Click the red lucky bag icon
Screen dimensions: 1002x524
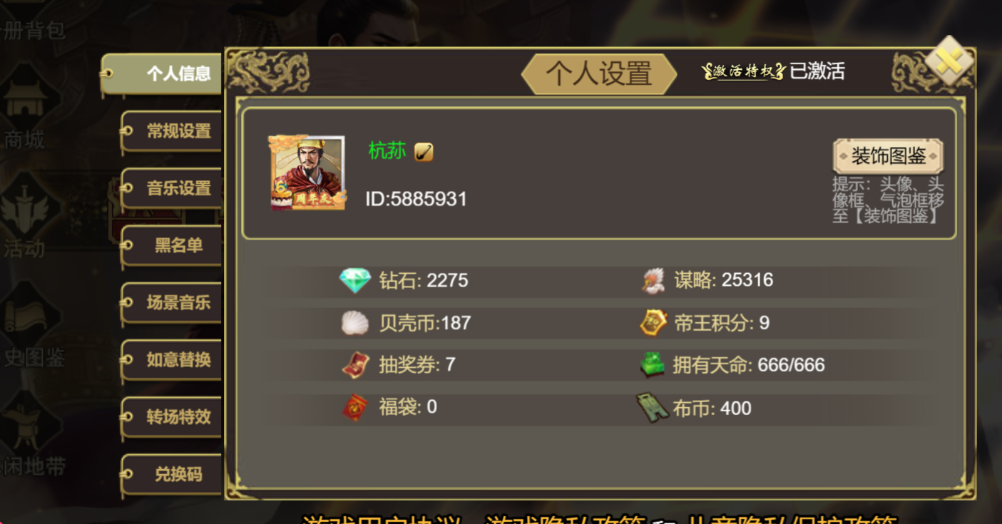[x=355, y=408]
